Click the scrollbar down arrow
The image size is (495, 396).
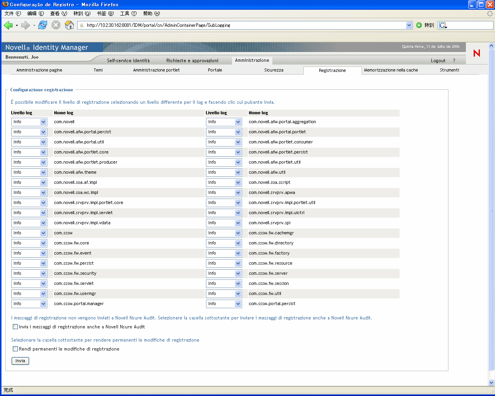coord(492,383)
